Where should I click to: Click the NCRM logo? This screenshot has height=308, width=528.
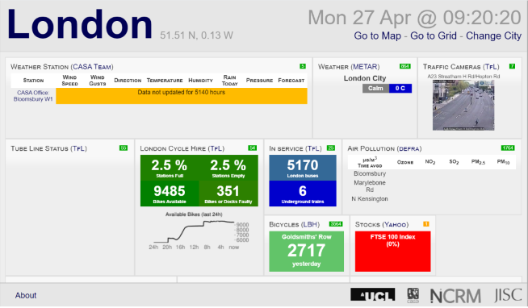coord(455,296)
